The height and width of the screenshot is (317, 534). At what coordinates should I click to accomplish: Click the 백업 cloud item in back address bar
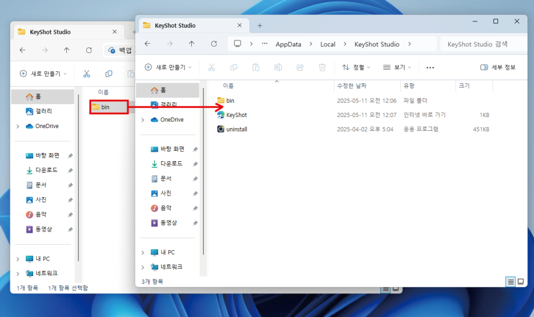pos(120,50)
